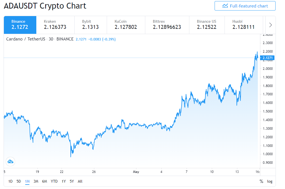Click the TradingView cloud logo icon
The height and width of the screenshot is (189, 285).
10,162
